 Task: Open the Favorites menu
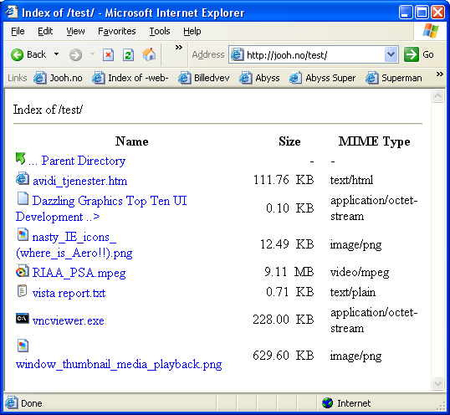pyautogui.click(x=117, y=31)
